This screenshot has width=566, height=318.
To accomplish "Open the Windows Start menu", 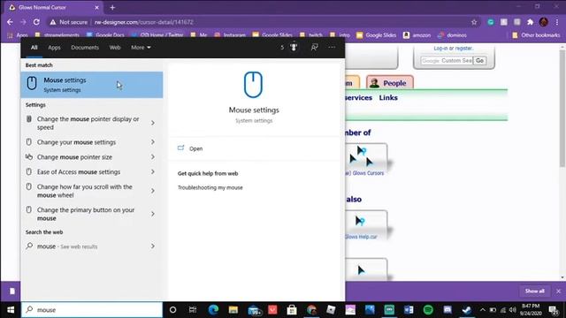I will click(11, 310).
